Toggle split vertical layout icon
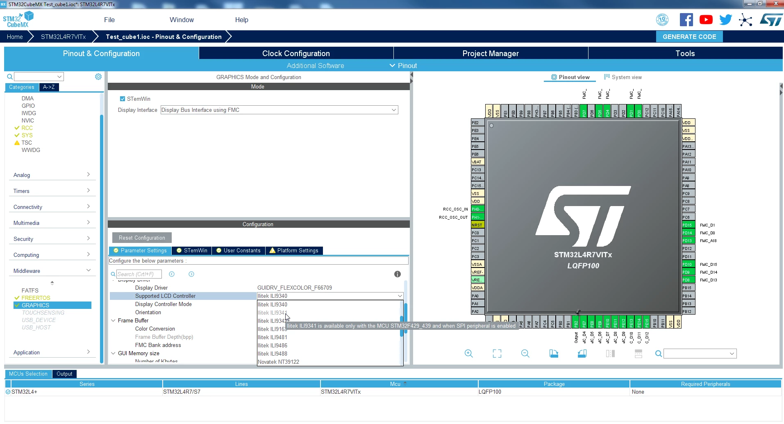This screenshot has width=784, height=424. tap(639, 354)
